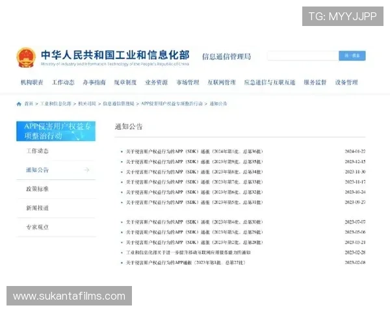Viewport: 390px width, 312px height.
Task: Click the date 2023-11-17
Action: [x=355, y=182]
